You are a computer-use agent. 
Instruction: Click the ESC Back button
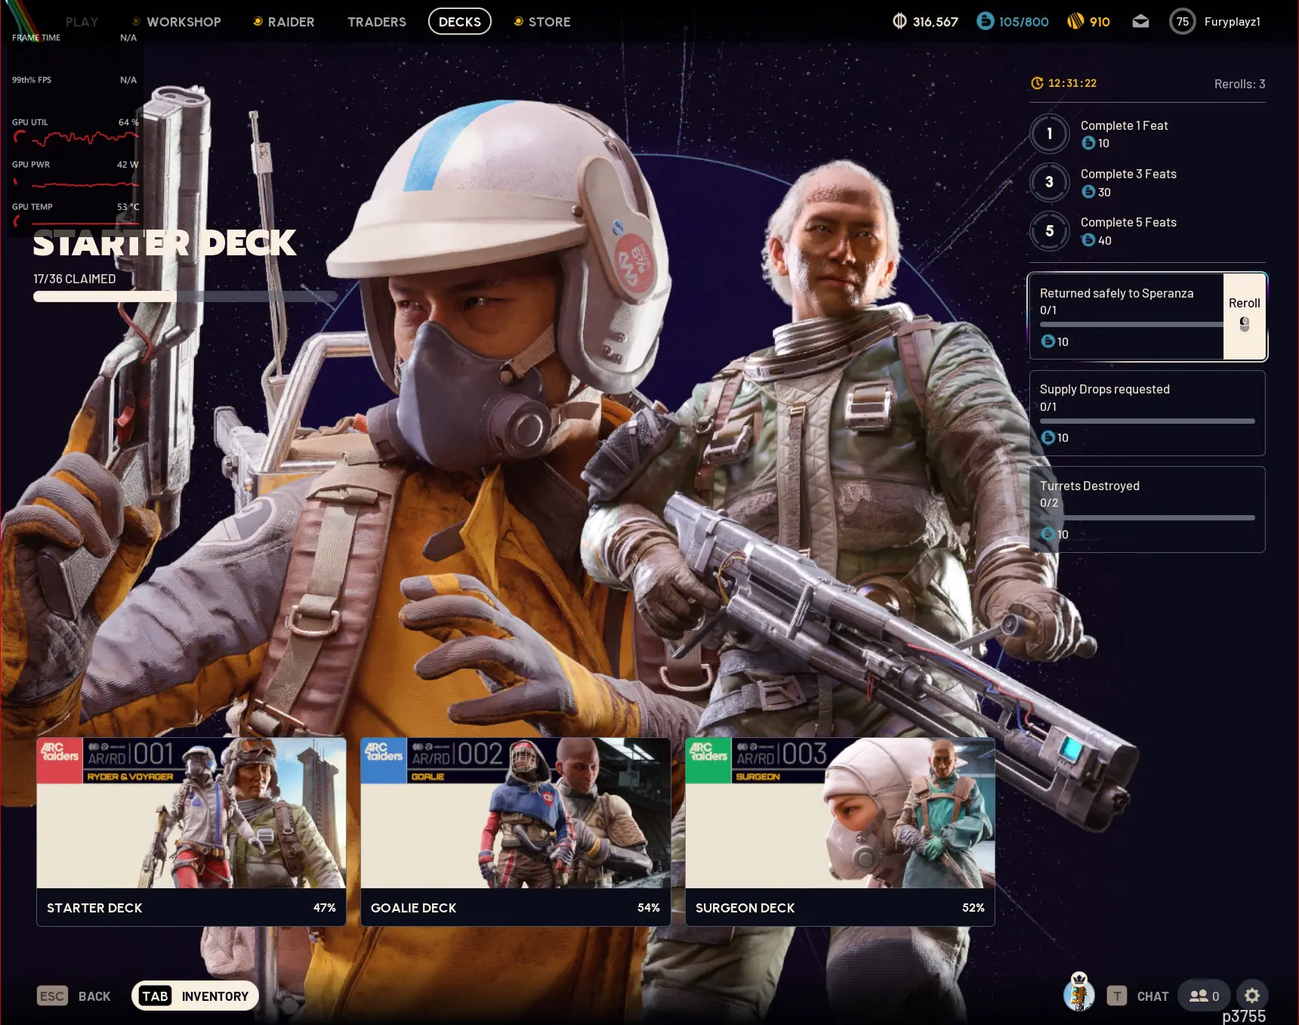(74, 996)
